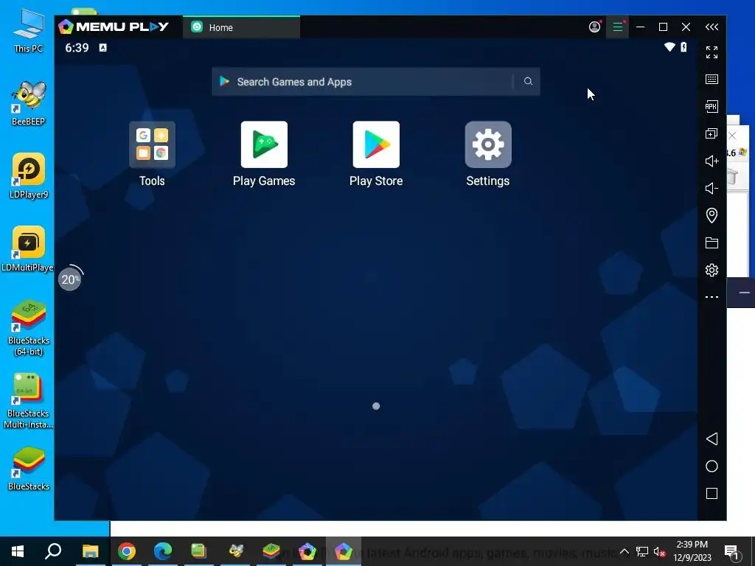Image resolution: width=755 pixels, height=566 pixels.
Task: Select the BlueStacks desktop shortcut
Action: (29, 468)
